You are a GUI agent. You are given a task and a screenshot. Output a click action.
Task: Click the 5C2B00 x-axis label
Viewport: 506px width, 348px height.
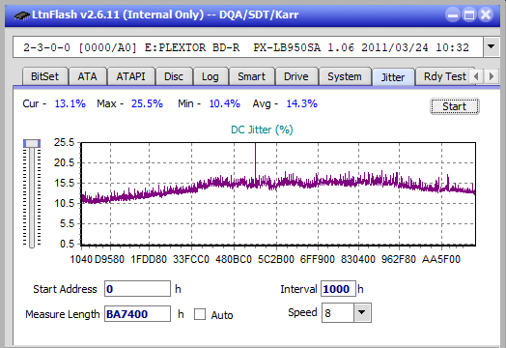(276, 259)
